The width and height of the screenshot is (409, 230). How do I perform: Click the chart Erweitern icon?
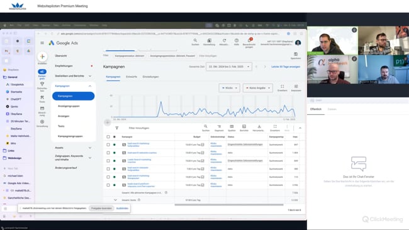283,87
